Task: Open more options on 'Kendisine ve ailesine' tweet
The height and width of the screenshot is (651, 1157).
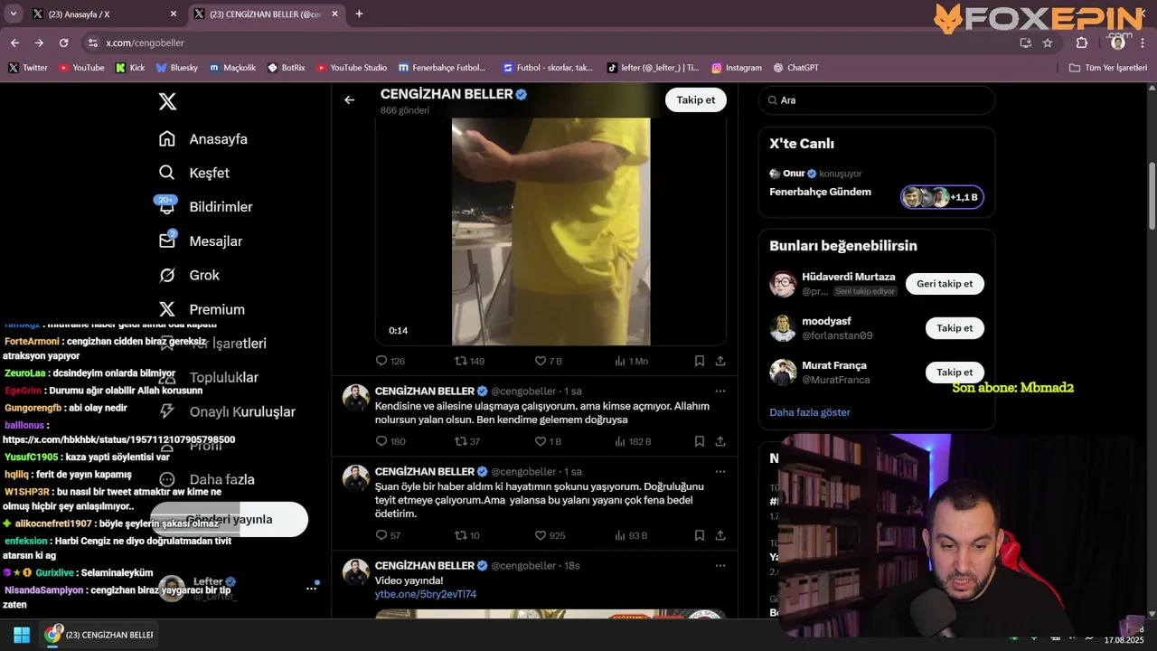Action: 720,392
